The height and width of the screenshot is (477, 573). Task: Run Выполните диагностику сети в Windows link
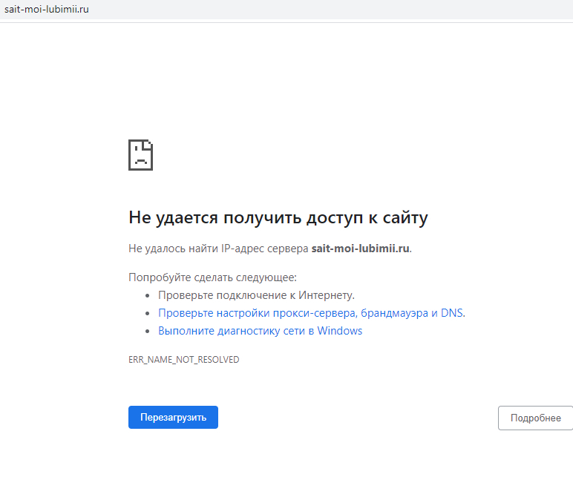pos(260,331)
